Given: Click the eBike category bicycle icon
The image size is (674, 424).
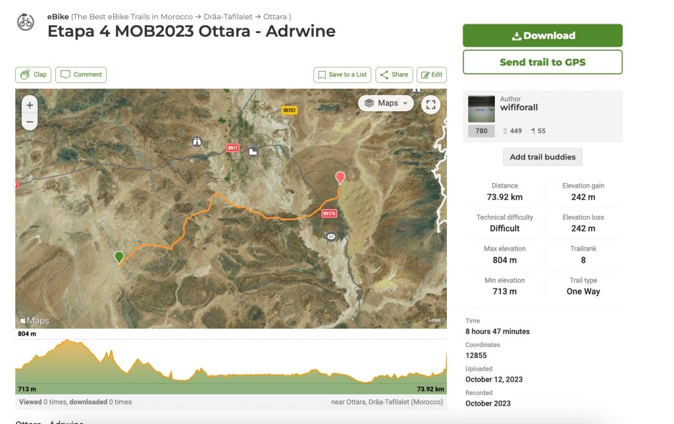Looking at the screenshot, I should [x=25, y=22].
